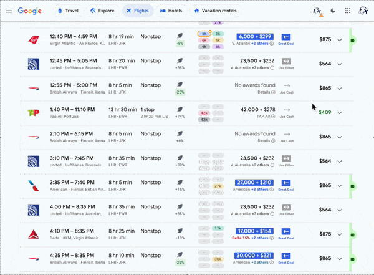Click Great Deal arrow for 3:35 PM American flight
Viewport: 374px width, 275px height.
(286, 183)
